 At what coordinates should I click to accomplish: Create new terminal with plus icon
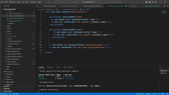tap(160, 67)
